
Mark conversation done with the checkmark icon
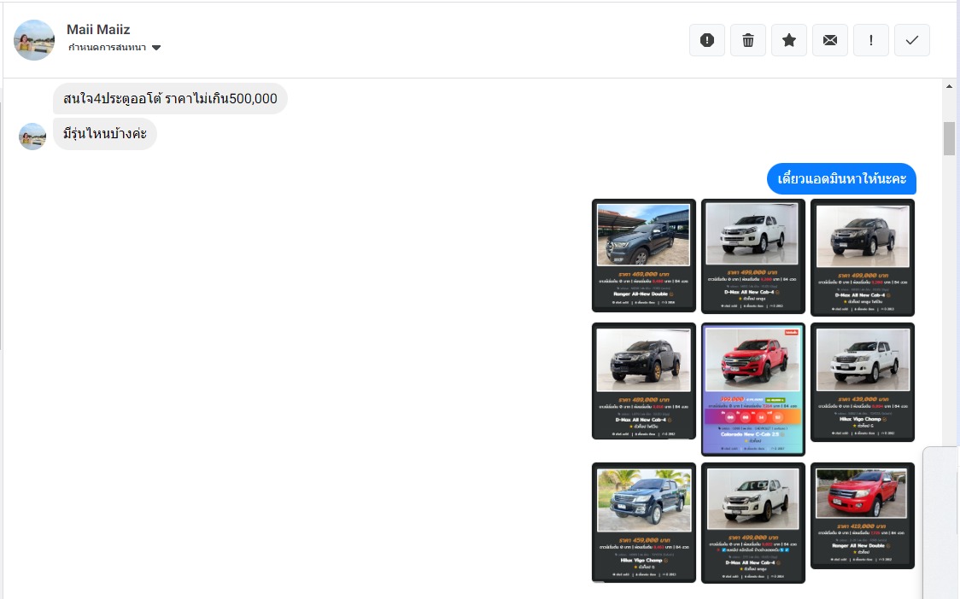click(912, 40)
